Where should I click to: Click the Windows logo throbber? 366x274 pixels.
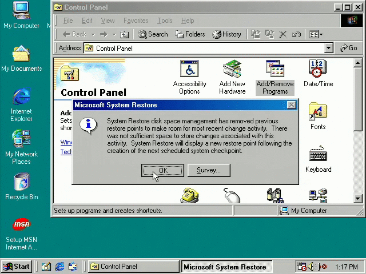pyautogui.click(x=352, y=21)
